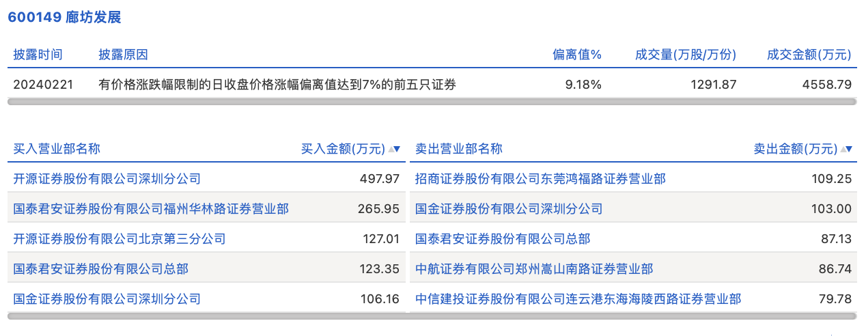The width and height of the screenshot is (866, 336).
Task: Click 国金证券股份有限公司深圳分公司 in the buy list
Action: click(x=107, y=299)
